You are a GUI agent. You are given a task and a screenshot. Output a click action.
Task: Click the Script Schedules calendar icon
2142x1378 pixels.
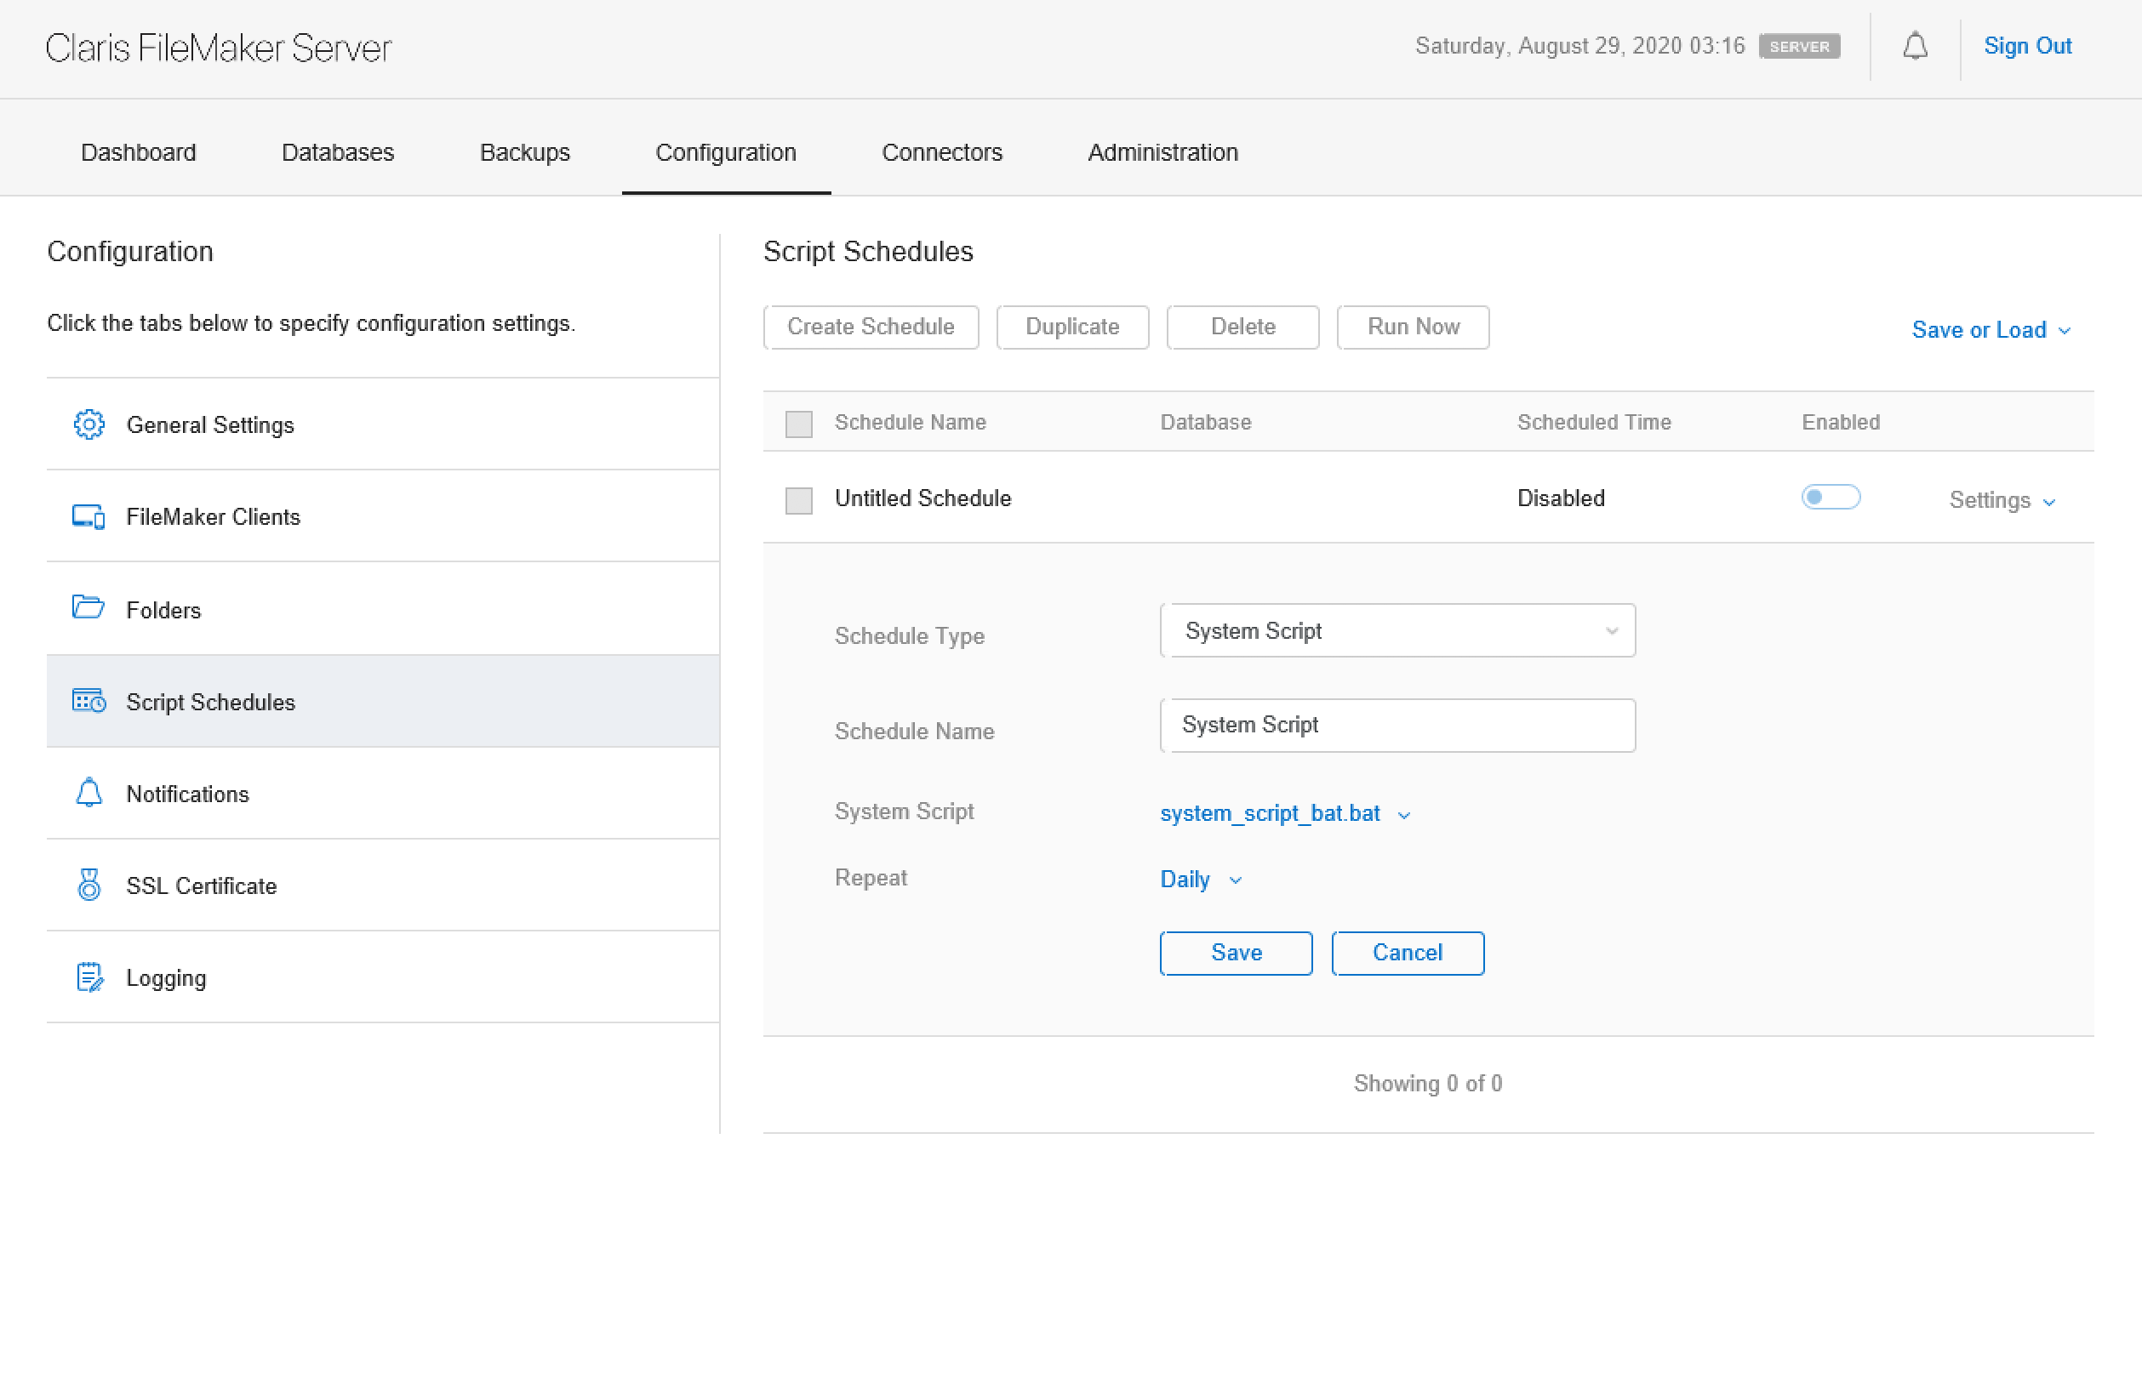[x=88, y=702]
